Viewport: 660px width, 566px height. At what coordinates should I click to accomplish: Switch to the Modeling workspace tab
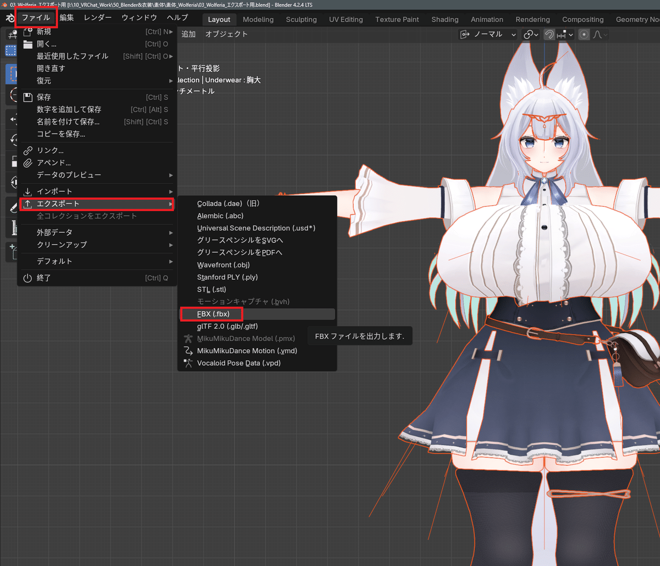pyautogui.click(x=258, y=19)
